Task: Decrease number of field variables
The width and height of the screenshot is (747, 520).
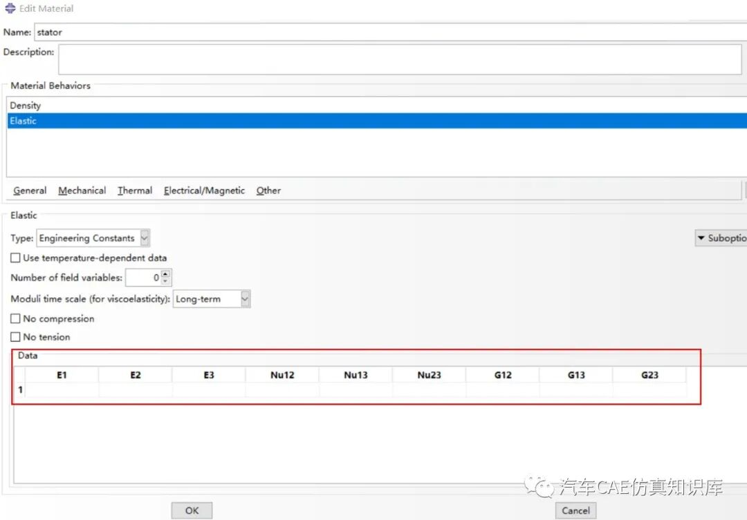Action: click(165, 281)
